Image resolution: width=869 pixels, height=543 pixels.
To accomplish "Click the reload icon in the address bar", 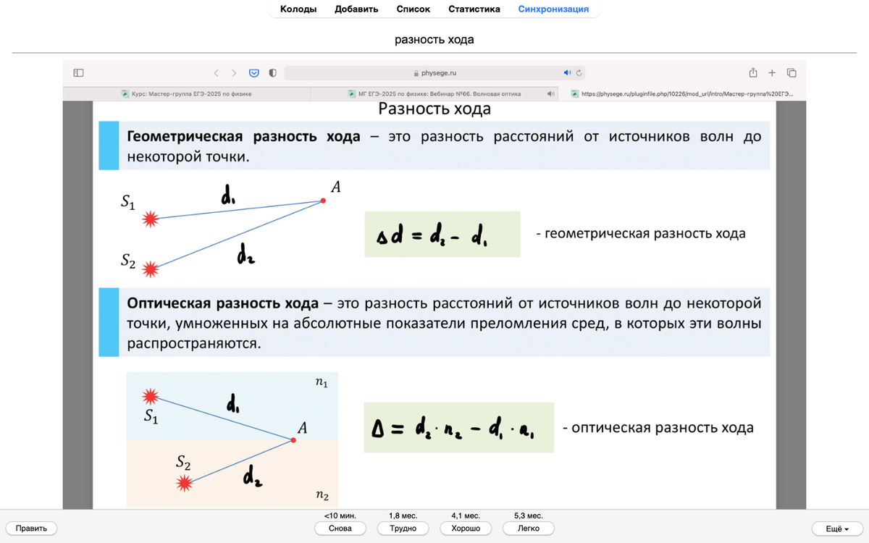I will (x=579, y=73).
